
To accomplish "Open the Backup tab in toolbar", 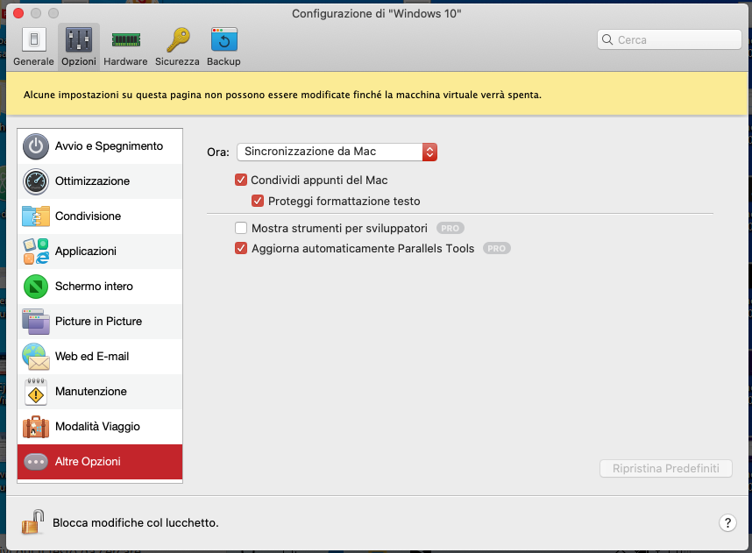I will click(x=224, y=47).
